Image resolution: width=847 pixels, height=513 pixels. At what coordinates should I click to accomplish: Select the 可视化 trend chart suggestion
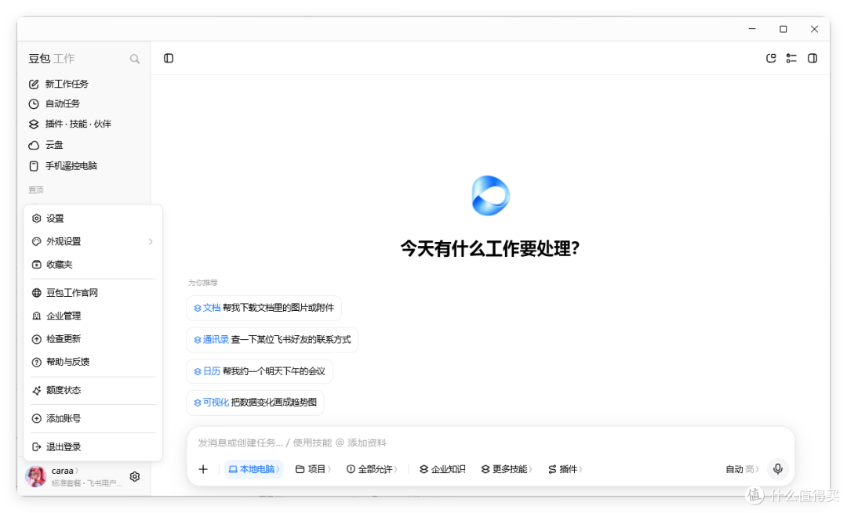coord(256,403)
